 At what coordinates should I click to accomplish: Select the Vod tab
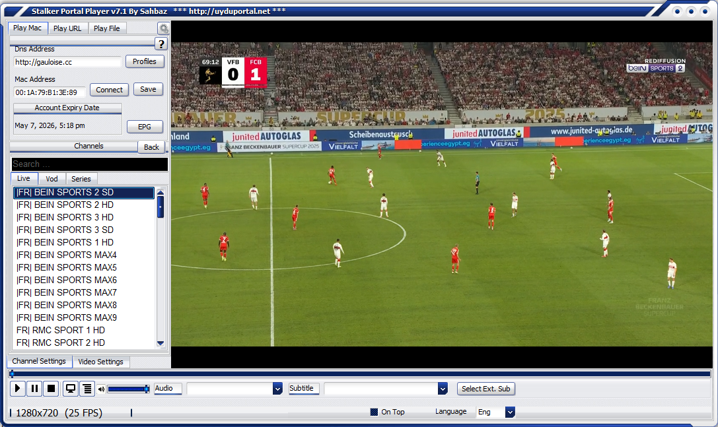pyautogui.click(x=52, y=179)
